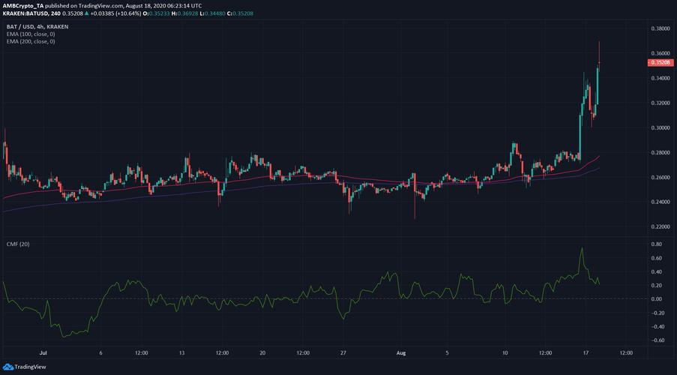This screenshot has height=375, width=677.
Task: Click the CMF (20) indicator label
Action: click(x=16, y=245)
